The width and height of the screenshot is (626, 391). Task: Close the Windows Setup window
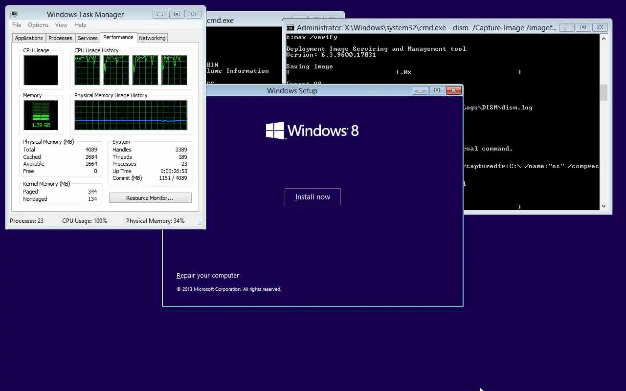(454, 90)
